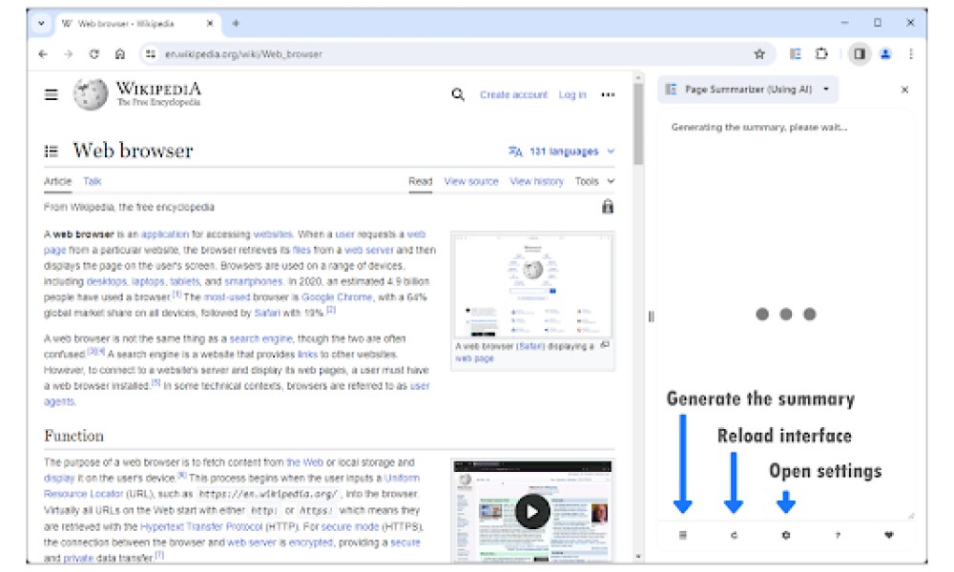The width and height of the screenshot is (954, 572).
Task: Open the Safari link in article text
Action: coord(267,313)
